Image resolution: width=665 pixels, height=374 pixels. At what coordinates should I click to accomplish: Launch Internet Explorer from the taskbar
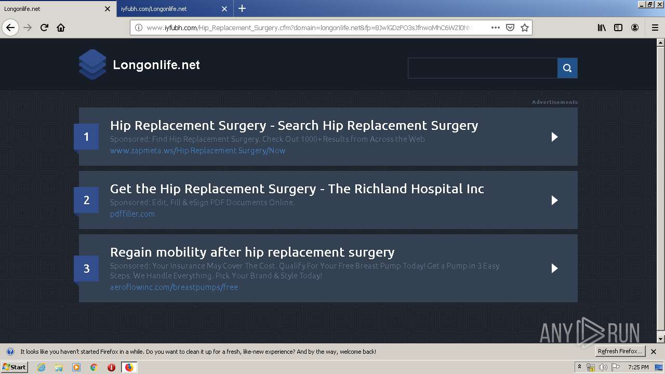pos(42,367)
